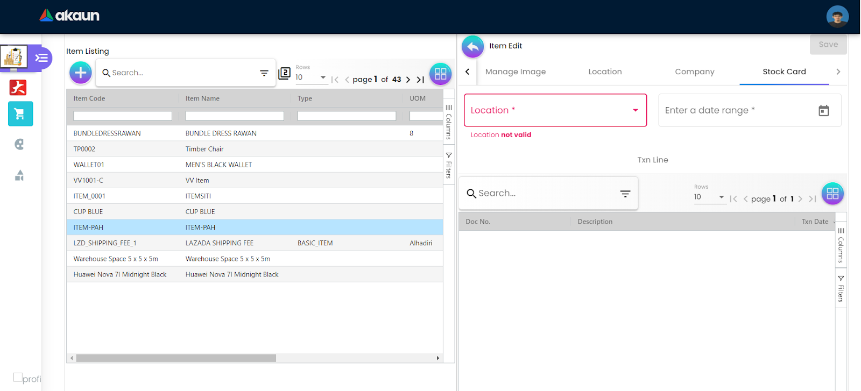The image size is (861, 391).
Task: Click the back arrow beside Item Edit
Action: pyautogui.click(x=472, y=47)
